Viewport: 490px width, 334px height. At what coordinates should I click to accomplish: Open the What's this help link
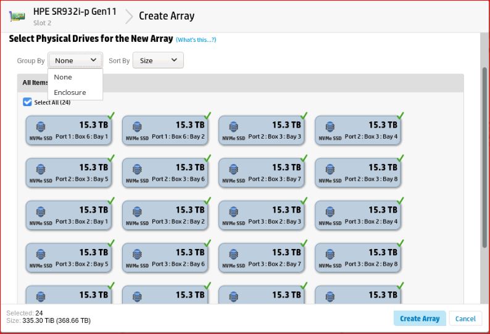click(x=196, y=40)
